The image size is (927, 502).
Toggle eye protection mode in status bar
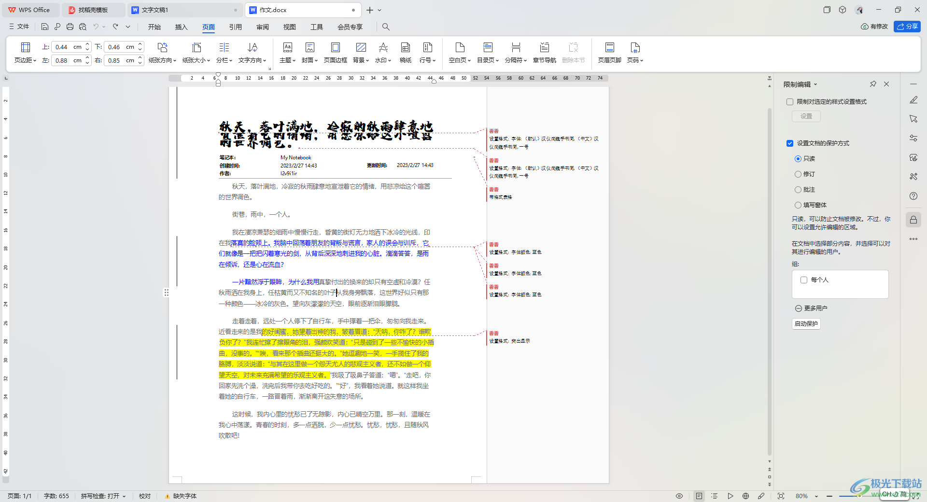[679, 496]
